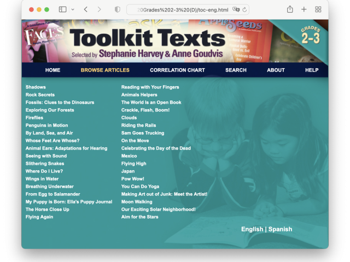350x262 pixels.
Task: Go forward with the forward arrow
Action: coord(100,9)
